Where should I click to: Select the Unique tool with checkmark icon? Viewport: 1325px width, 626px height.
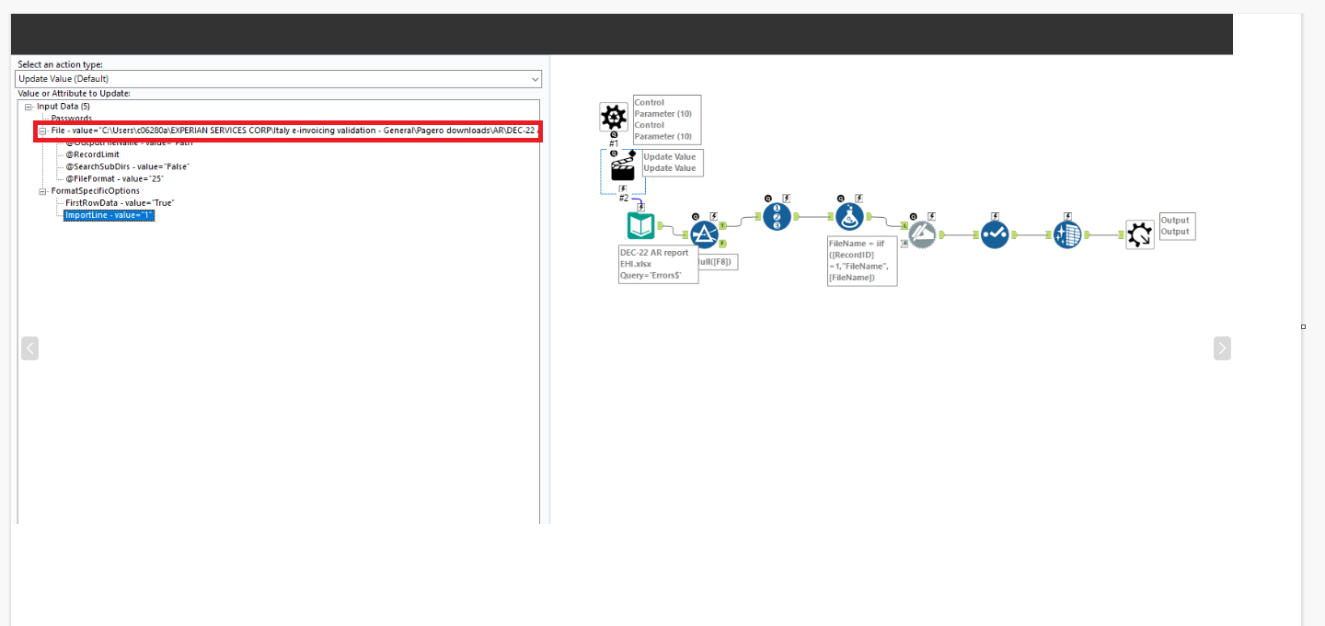click(x=995, y=234)
